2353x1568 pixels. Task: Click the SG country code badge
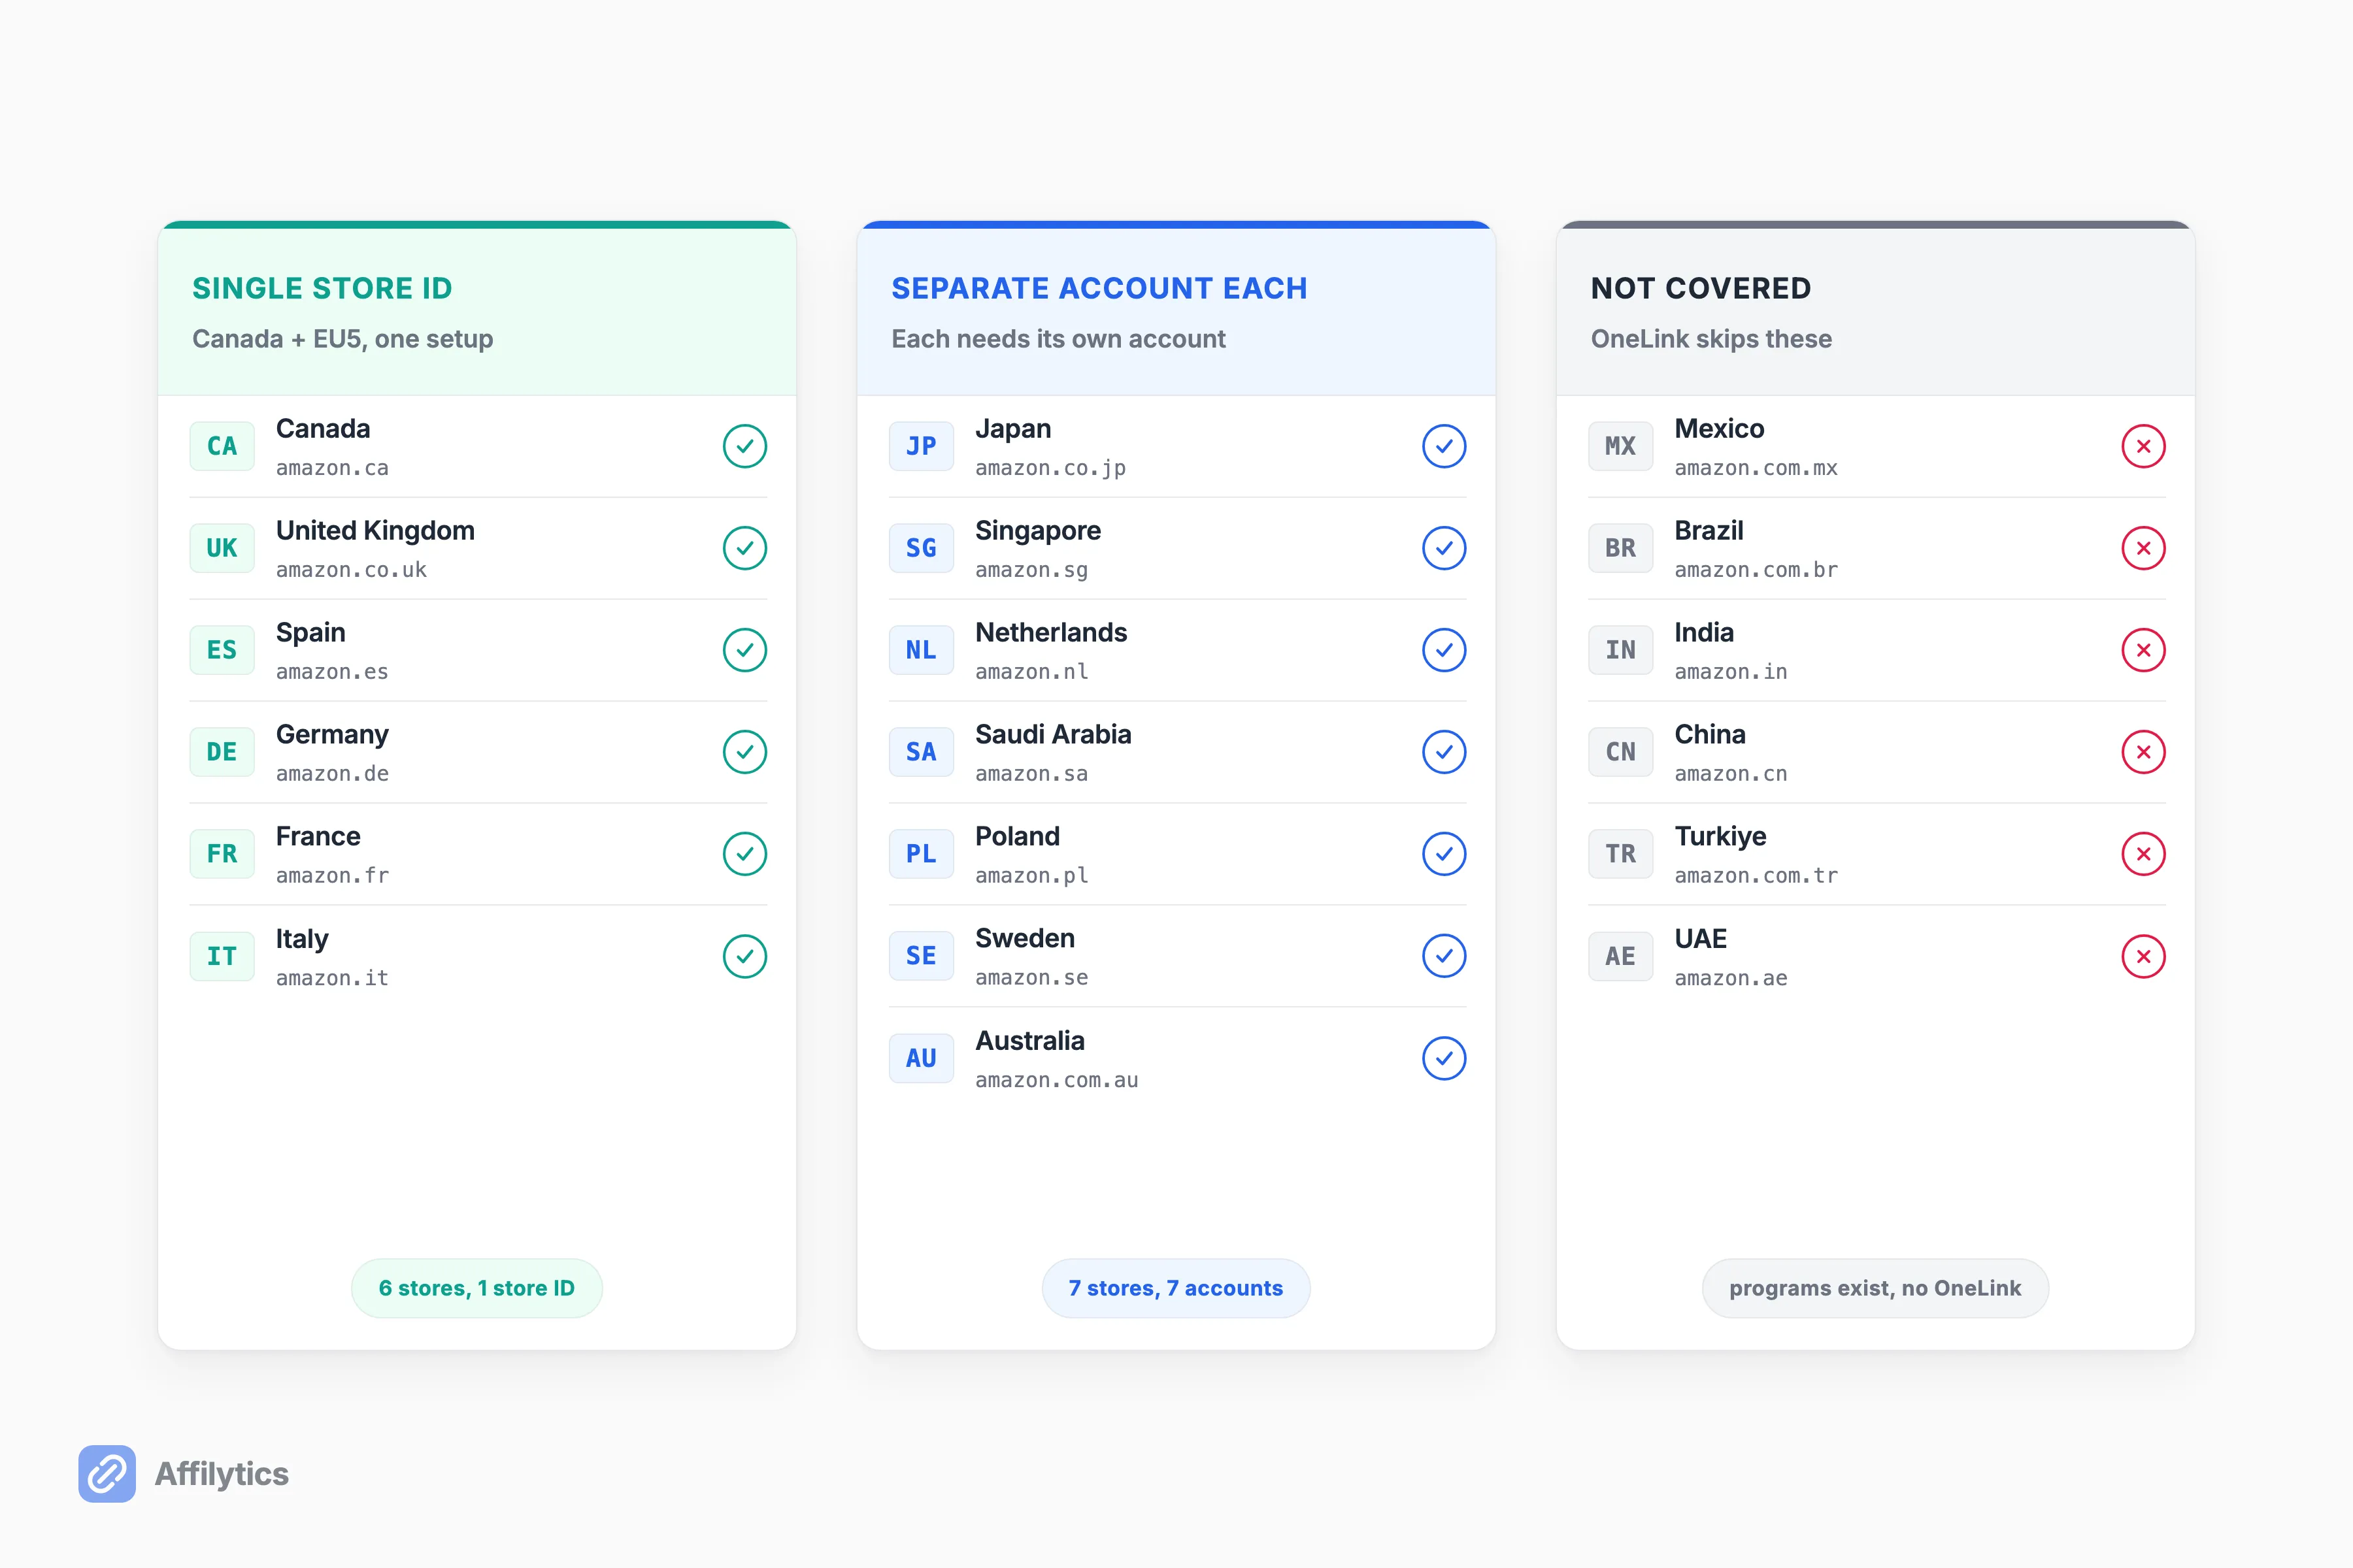click(x=922, y=548)
